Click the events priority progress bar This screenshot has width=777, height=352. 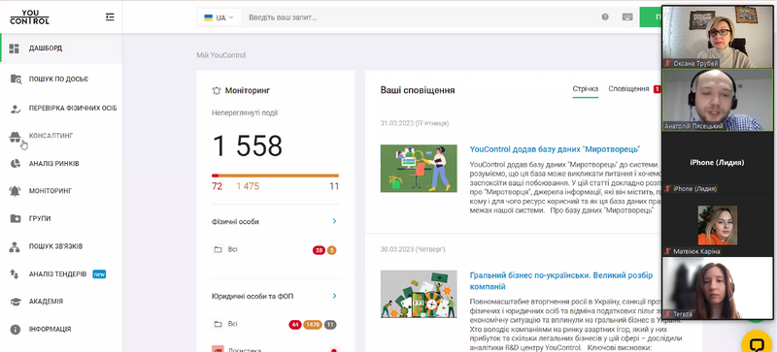click(x=275, y=176)
